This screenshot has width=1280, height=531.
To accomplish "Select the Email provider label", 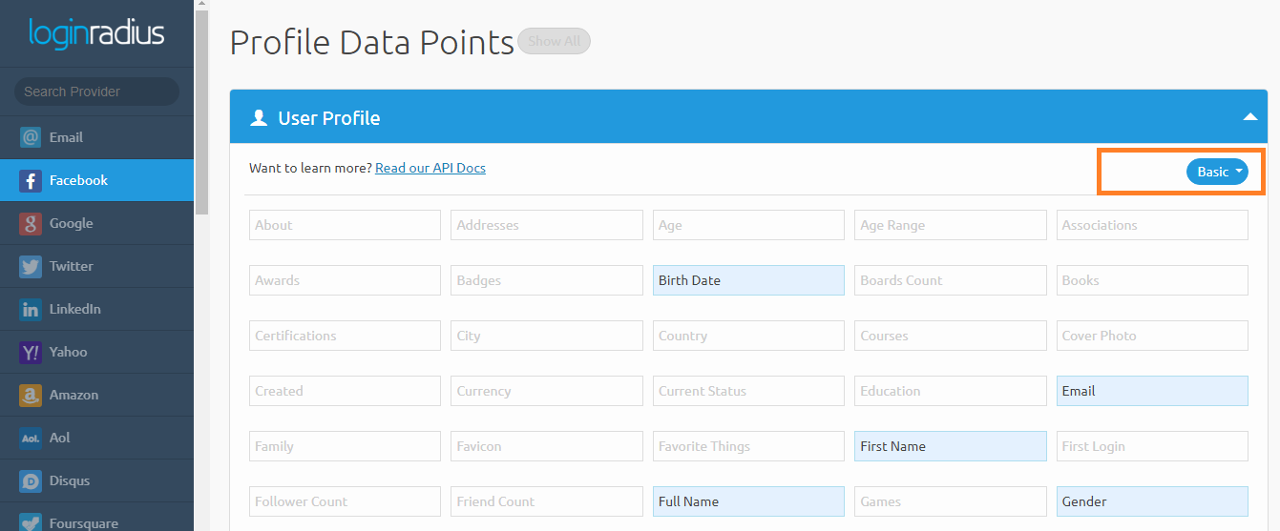I will point(66,137).
